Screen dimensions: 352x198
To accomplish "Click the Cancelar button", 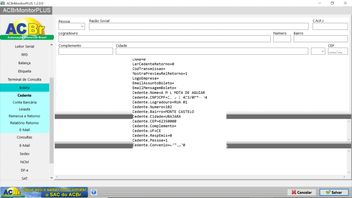I will (x=302, y=192).
